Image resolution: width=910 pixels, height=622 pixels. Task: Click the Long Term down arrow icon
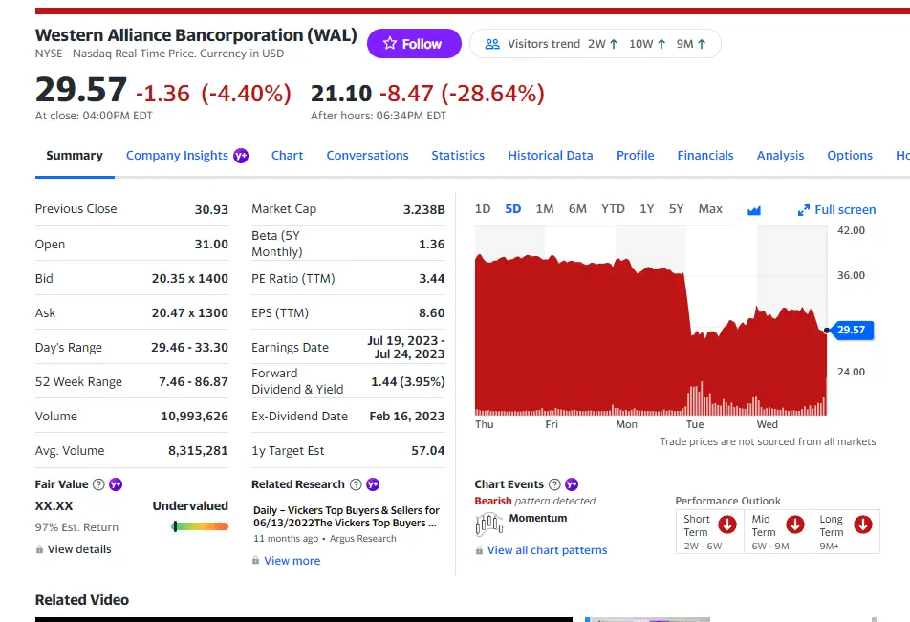(x=862, y=525)
